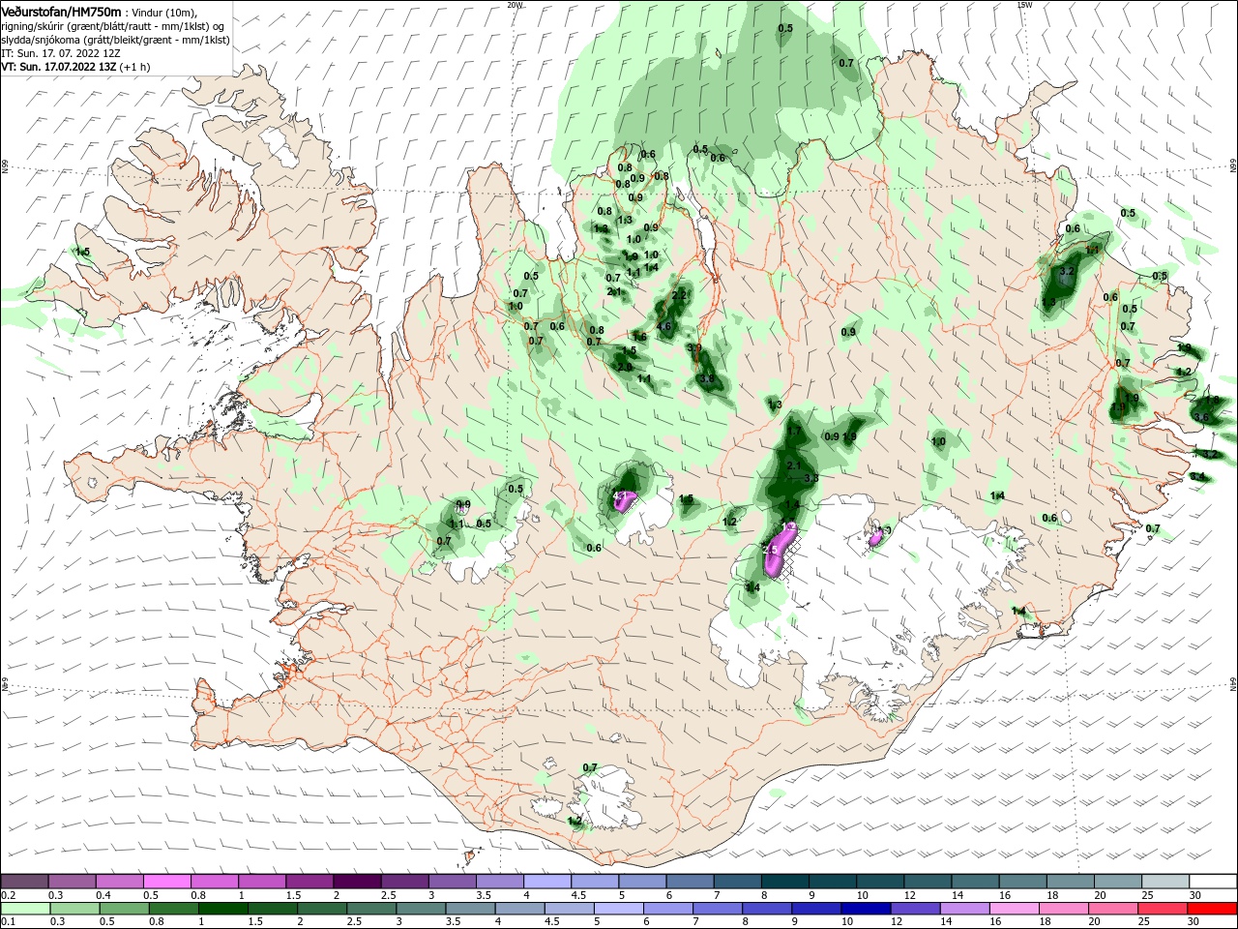Pick the darkest green 1 swatch in lower legend
The width and height of the screenshot is (1238, 929).
(x=222, y=909)
